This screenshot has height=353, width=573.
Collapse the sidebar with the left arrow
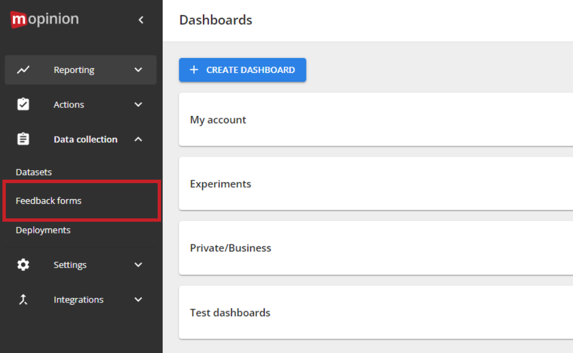coord(141,19)
